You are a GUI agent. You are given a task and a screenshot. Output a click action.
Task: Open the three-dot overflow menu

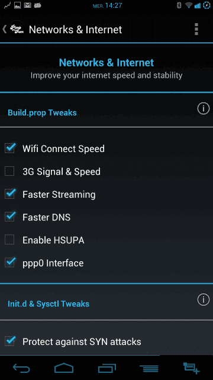tap(196, 29)
